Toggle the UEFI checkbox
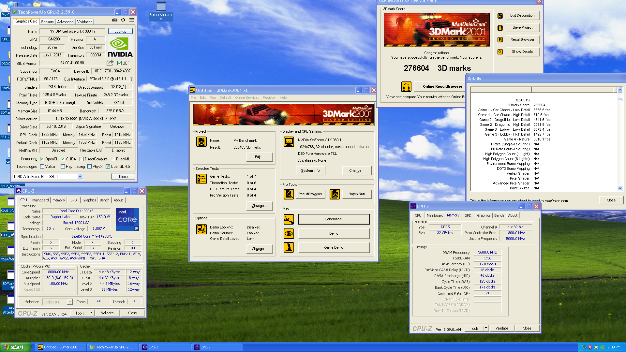This screenshot has width=626, height=352. 119,63
